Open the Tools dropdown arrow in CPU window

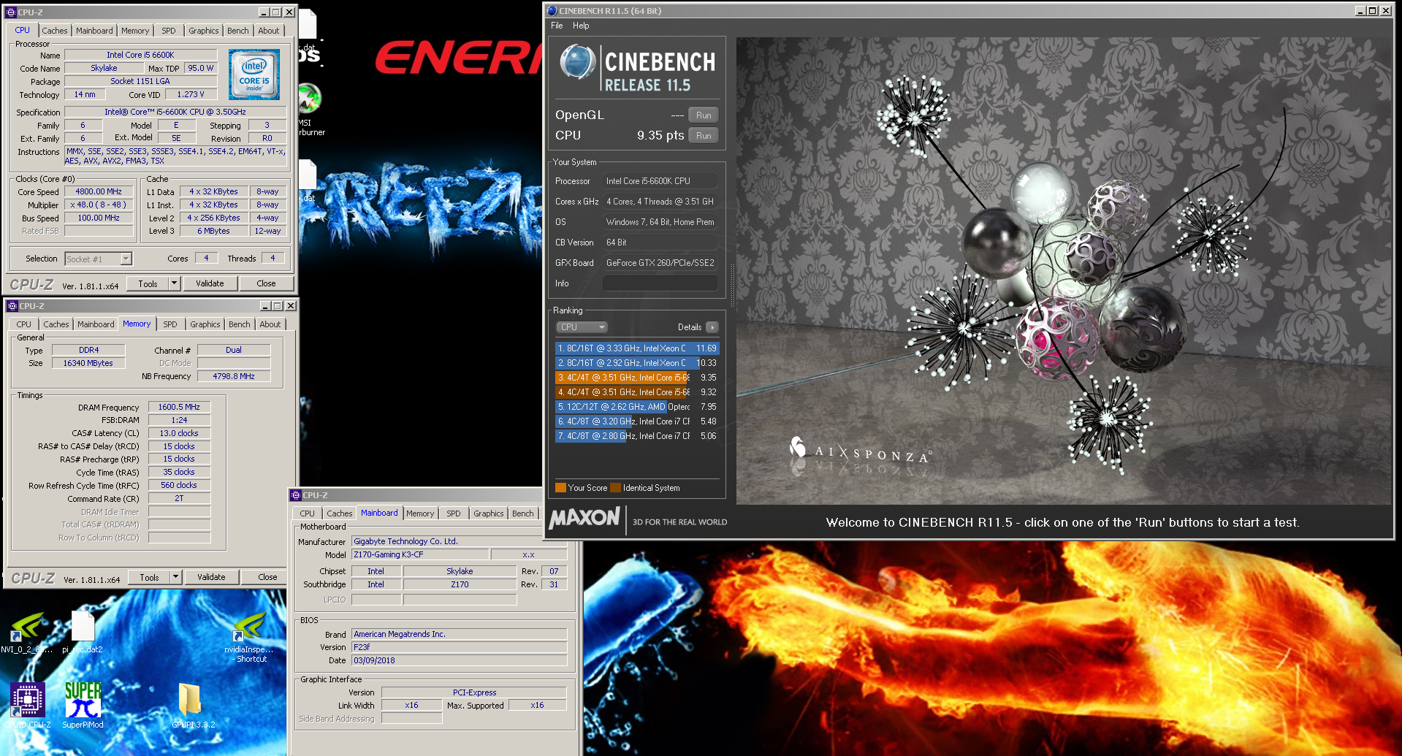(174, 283)
